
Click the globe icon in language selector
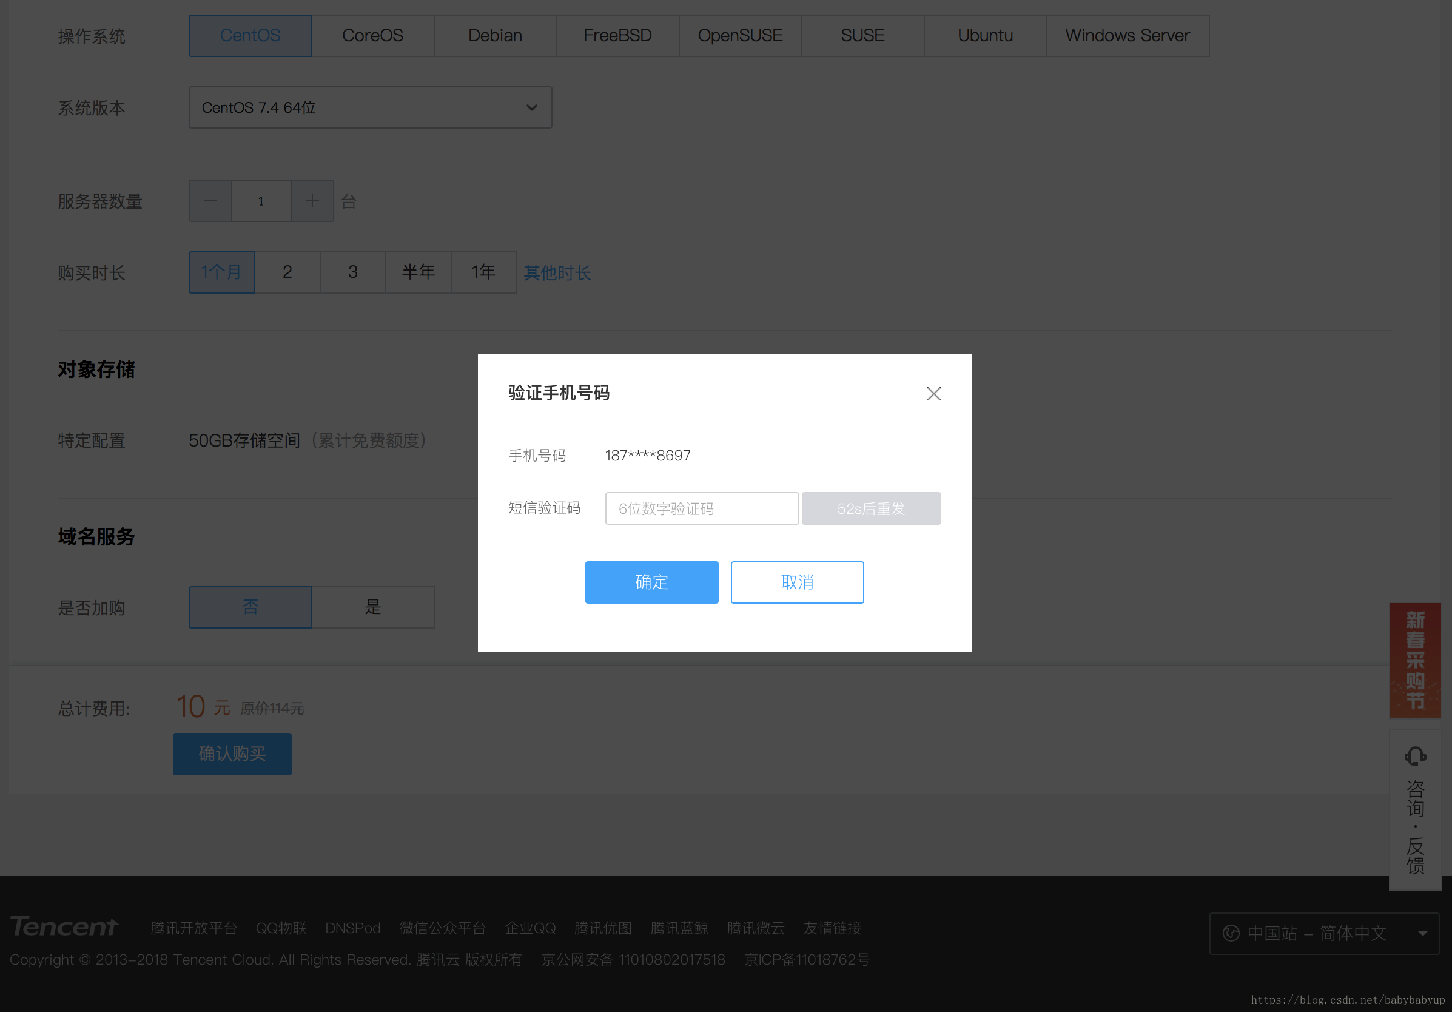coord(1231,933)
